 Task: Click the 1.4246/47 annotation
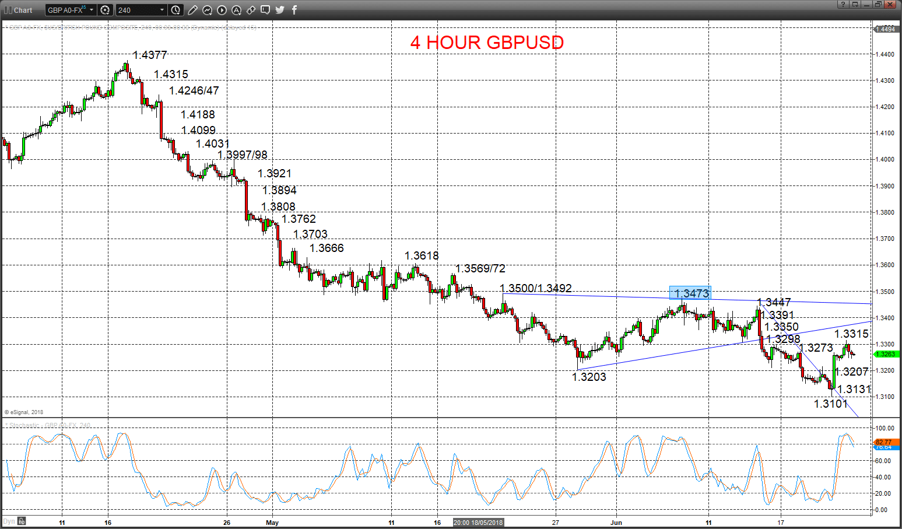click(x=194, y=90)
